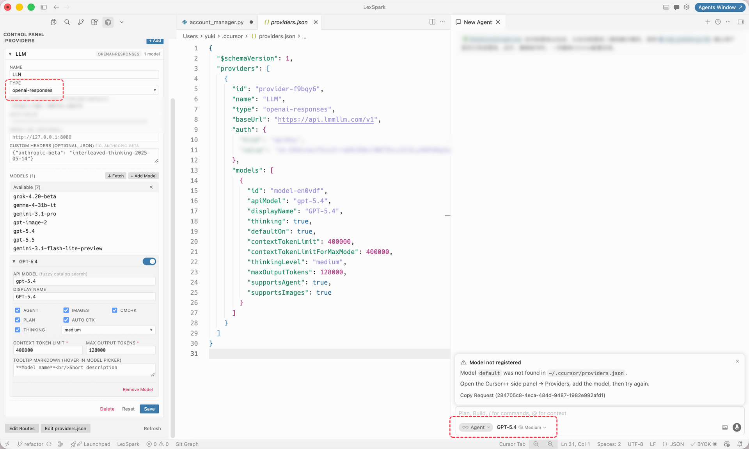Viewport: 749px width, 449px height.
Task: Toggle the GPT-5.4 model enable switch
Action: tap(149, 262)
